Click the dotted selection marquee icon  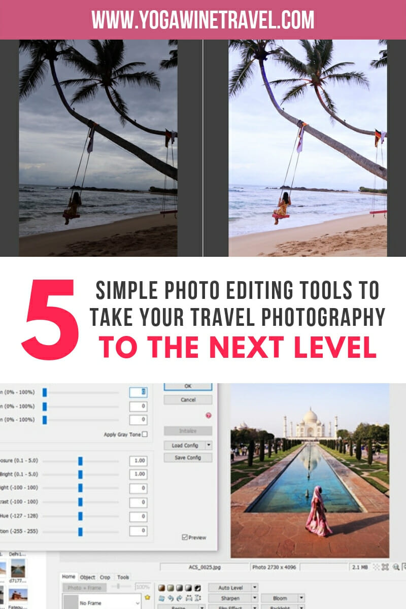tap(189, 597)
